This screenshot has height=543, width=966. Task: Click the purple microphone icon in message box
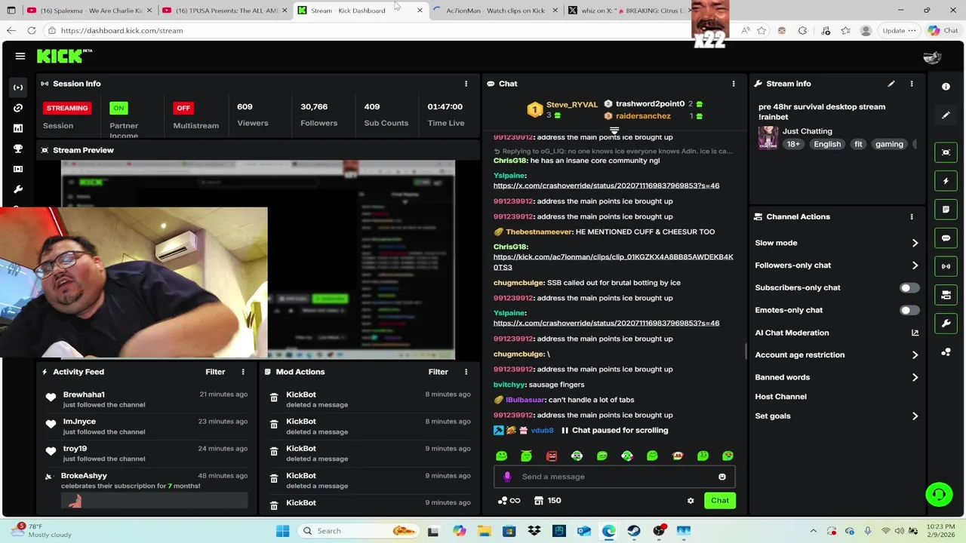click(x=507, y=477)
